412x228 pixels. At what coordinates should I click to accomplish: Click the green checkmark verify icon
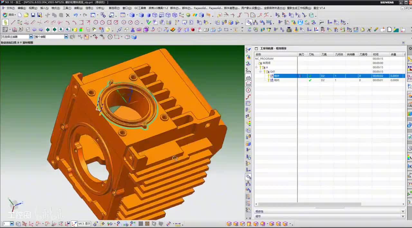[148, 22]
